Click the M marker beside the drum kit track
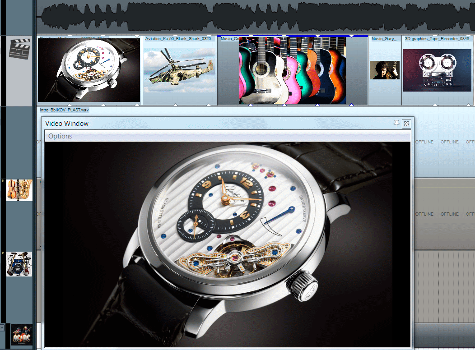The image size is (475, 350). (3, 253)
